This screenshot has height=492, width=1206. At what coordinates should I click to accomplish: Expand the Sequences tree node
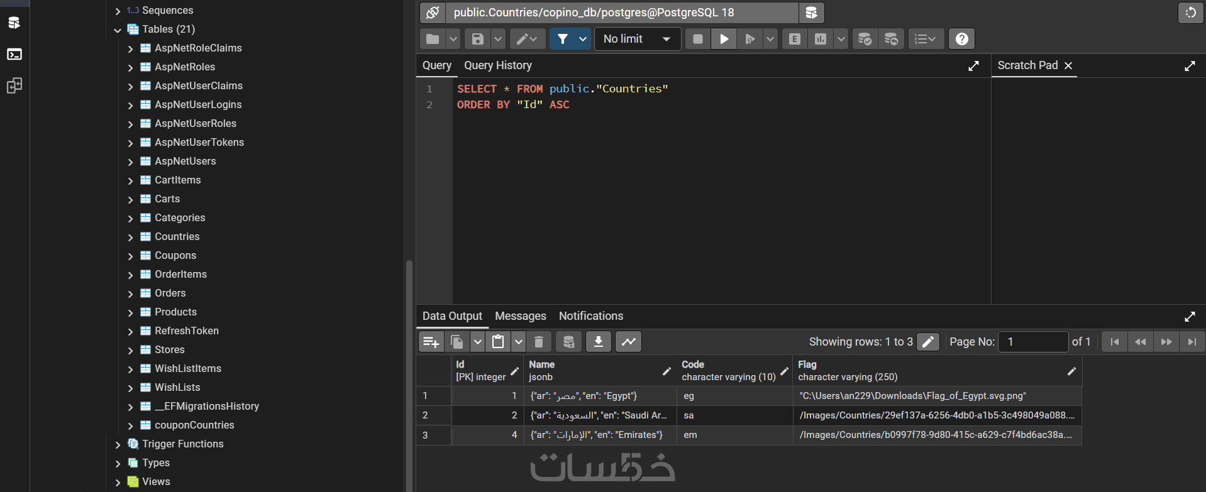pos(118,11)
